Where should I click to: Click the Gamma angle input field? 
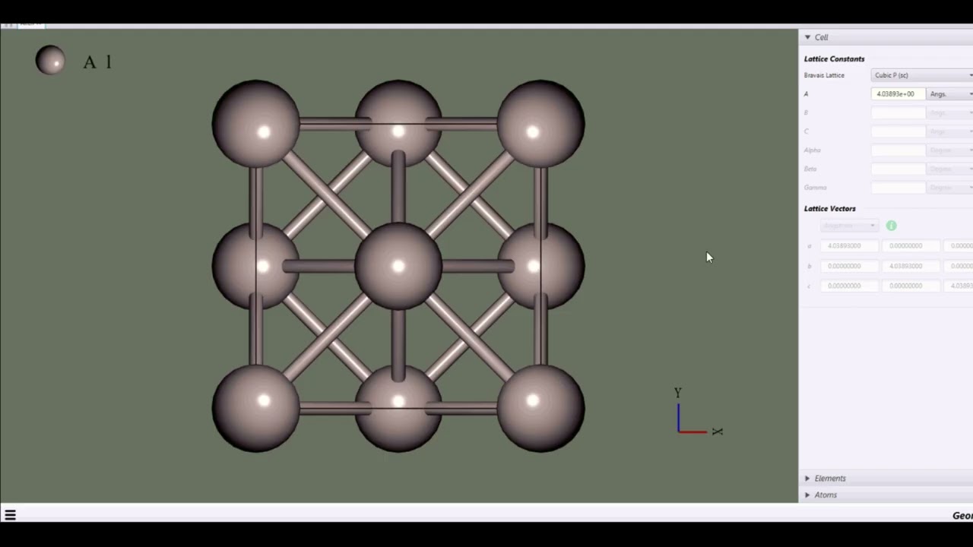click(x=898, y=187)
